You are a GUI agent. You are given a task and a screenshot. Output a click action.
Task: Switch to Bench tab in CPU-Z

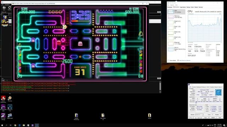tap(216, 87)
